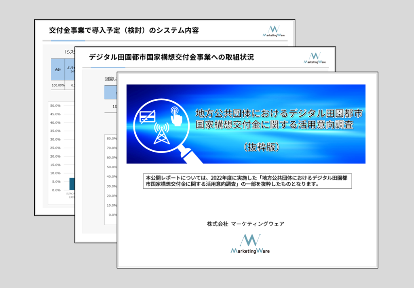Click the dark blue bar in back slide chart
The image size is (414, 288).
click(x=72, y=184)
